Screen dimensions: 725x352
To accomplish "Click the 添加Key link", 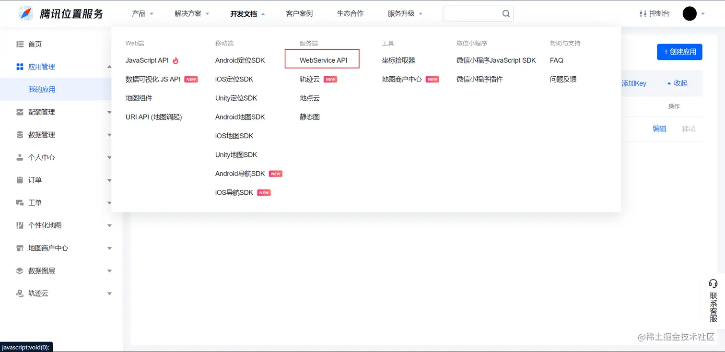I will (x=634, y=83).
